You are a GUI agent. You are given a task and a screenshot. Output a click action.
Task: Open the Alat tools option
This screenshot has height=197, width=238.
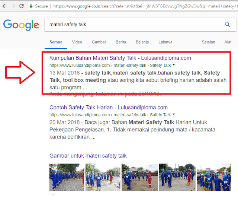228,42
